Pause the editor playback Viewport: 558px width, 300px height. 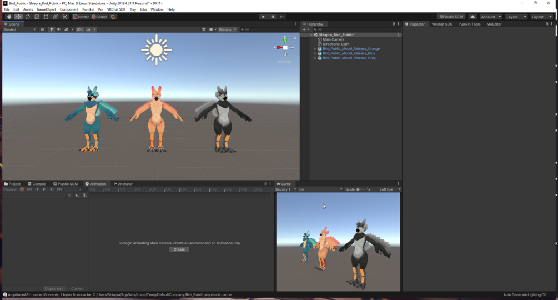[x=273, y=17]
